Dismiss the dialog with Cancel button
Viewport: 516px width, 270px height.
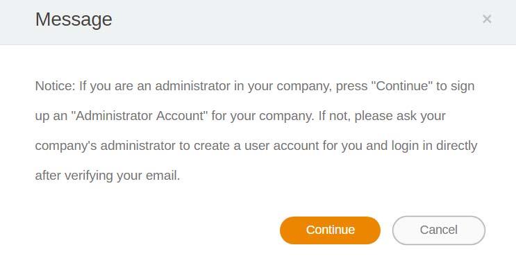click(x=439, y=230)
